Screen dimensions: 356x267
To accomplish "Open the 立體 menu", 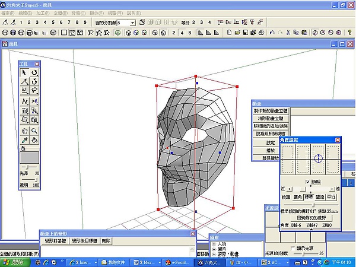I will click(61, 13).
